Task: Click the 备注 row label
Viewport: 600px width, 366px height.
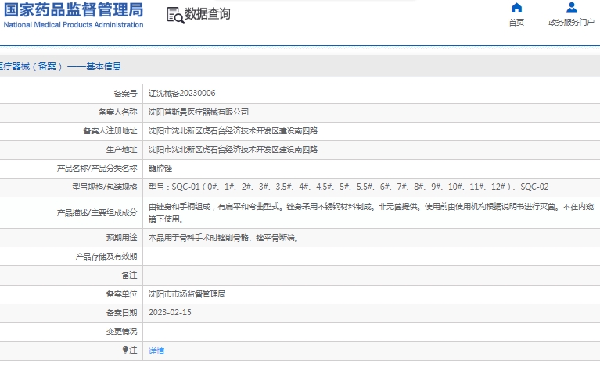Action: [129, 275]
